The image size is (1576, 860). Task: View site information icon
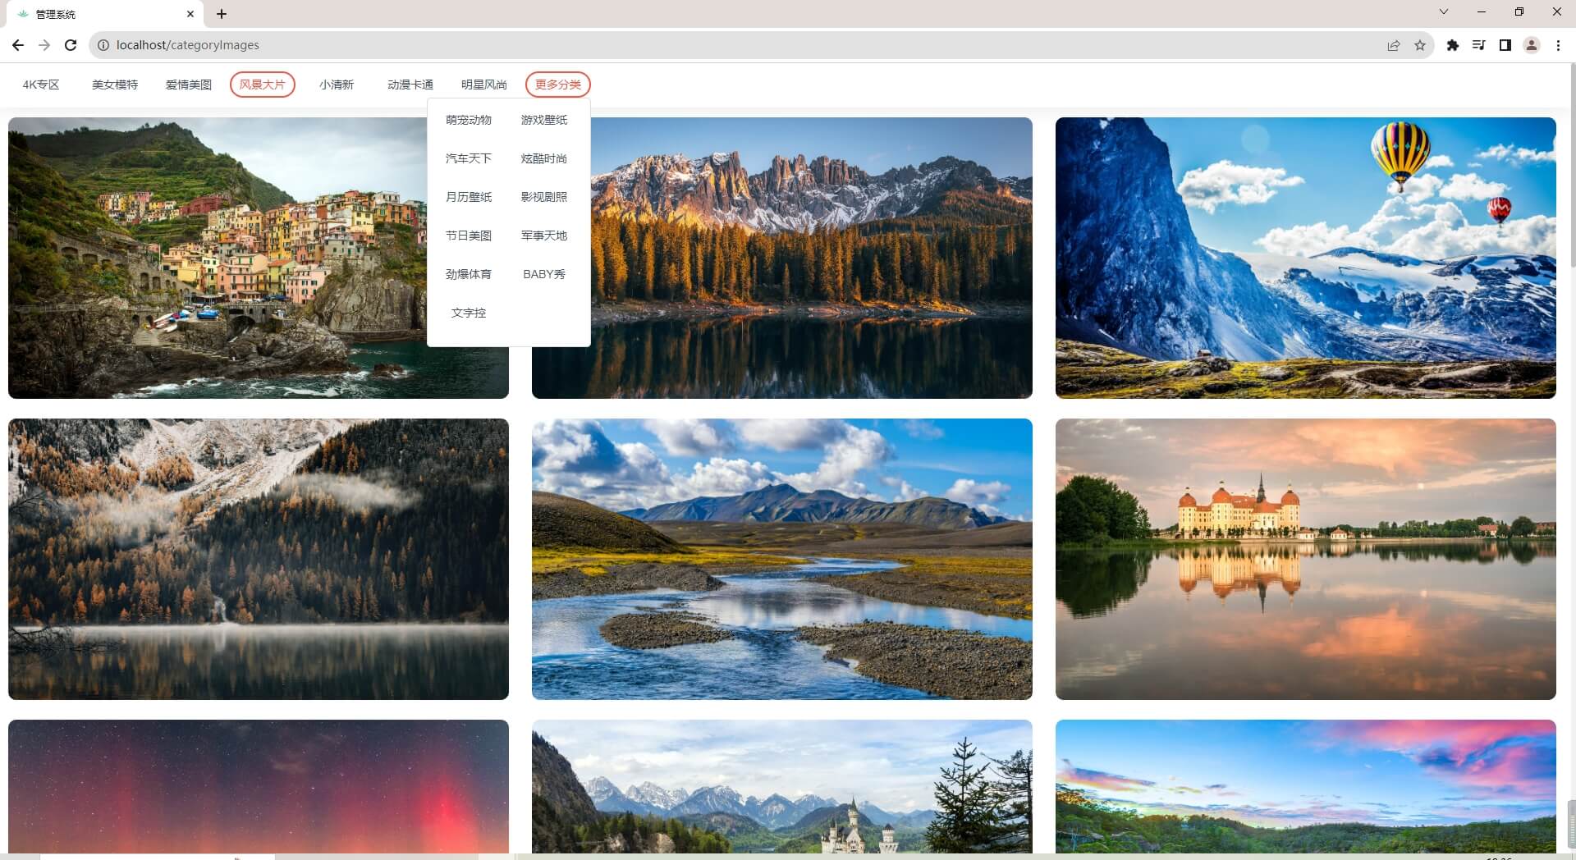[103, 45]
